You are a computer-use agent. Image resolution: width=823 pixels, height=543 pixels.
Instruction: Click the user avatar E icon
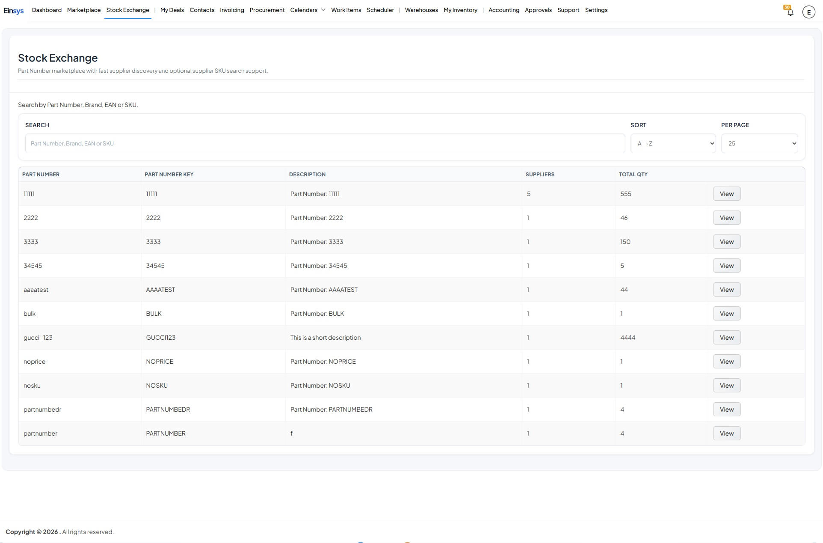pos(808,12)
